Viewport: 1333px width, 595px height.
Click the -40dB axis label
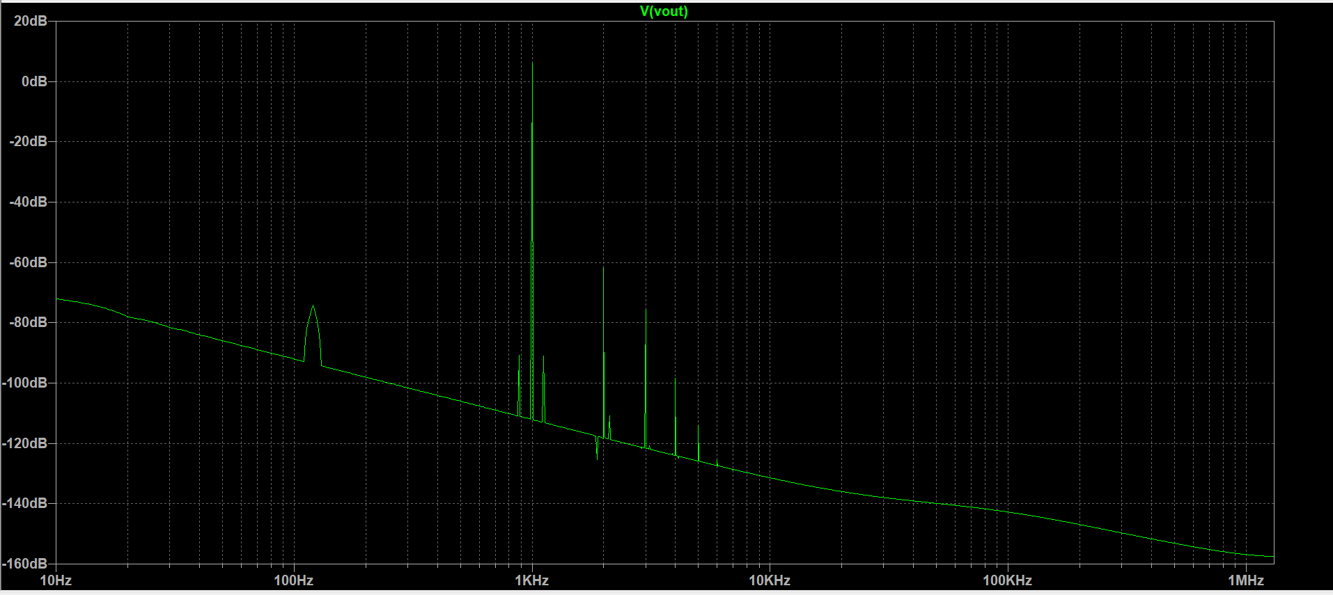point(28,202)
